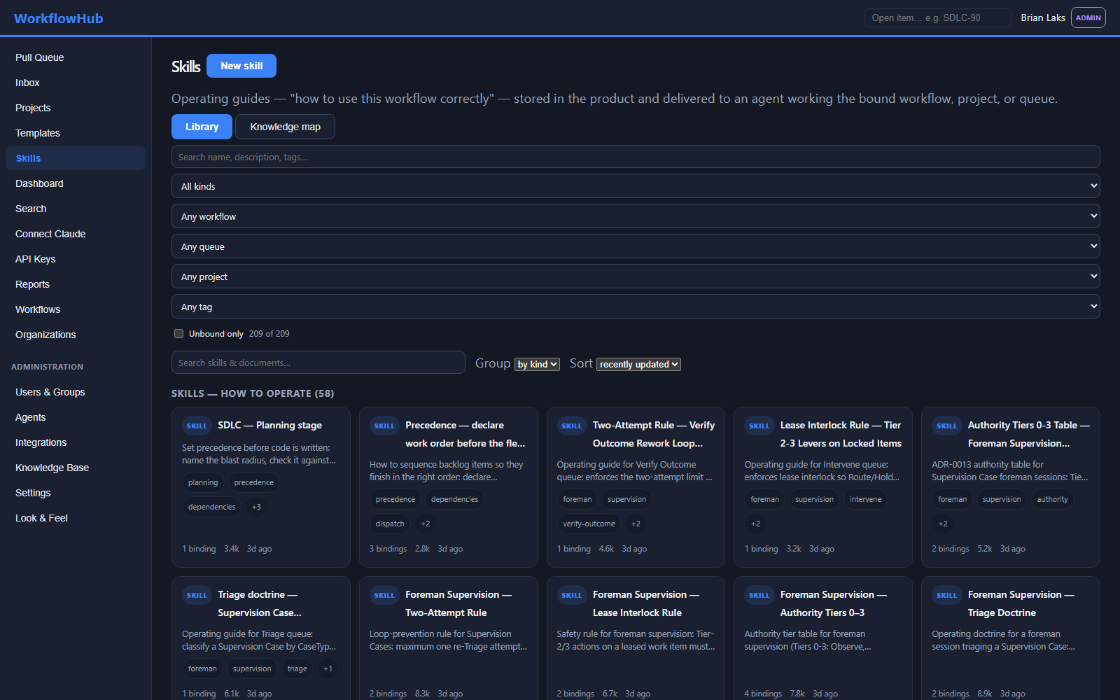Open Foreman Supervision — Authority Tiers 0–3 card
The height and width of the screenshot is (700, 1120).
[823, 637]
